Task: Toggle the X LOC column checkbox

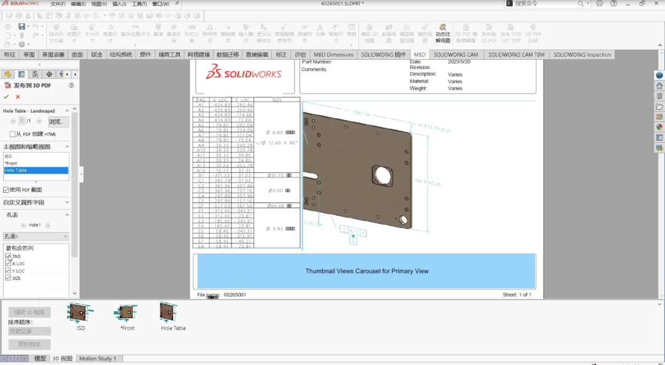Action: pyautogui.click(x=8, y=263)
